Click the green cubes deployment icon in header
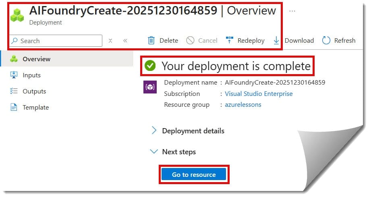The height and width of the screenshot is (197, 369). pos(17,15)
